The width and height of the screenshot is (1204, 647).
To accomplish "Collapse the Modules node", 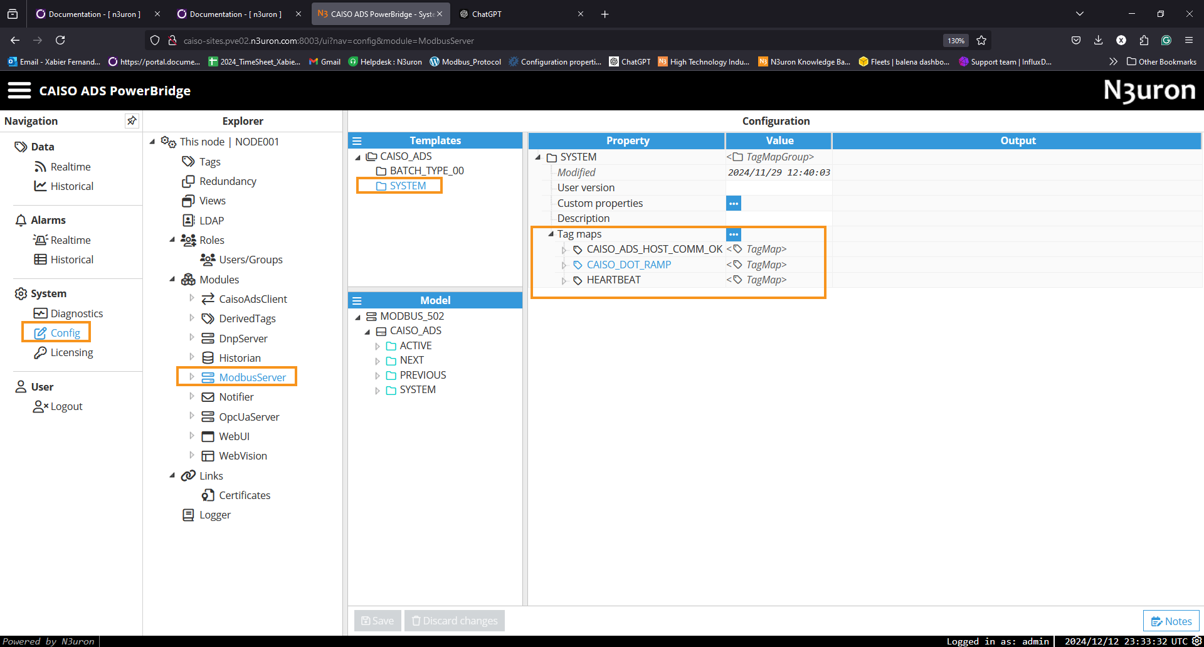I will click(x=172, y=279).
